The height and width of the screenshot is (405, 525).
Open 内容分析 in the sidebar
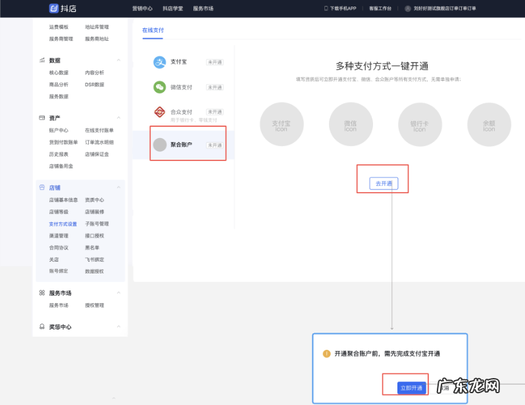coord(95,72)
